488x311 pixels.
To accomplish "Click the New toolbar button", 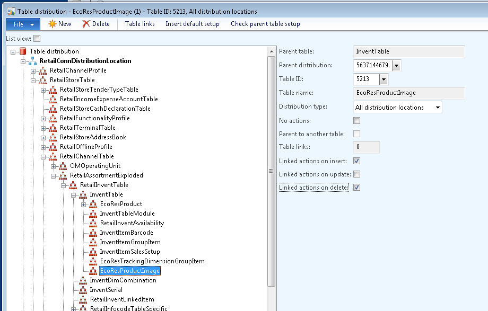I will (60, 24).
